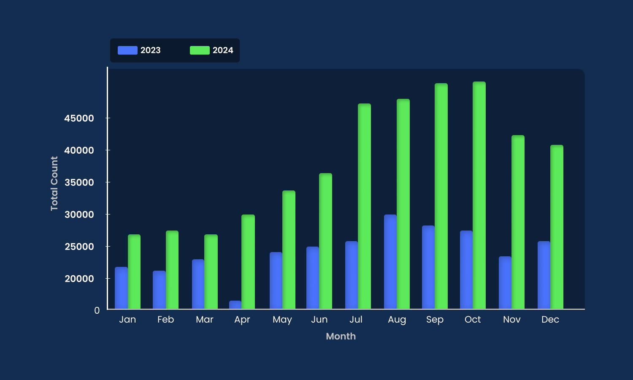Image resolution: width=633 pixels, height=380 pixels.
Task: Select the green bar for July
Action: click(364, 207)
